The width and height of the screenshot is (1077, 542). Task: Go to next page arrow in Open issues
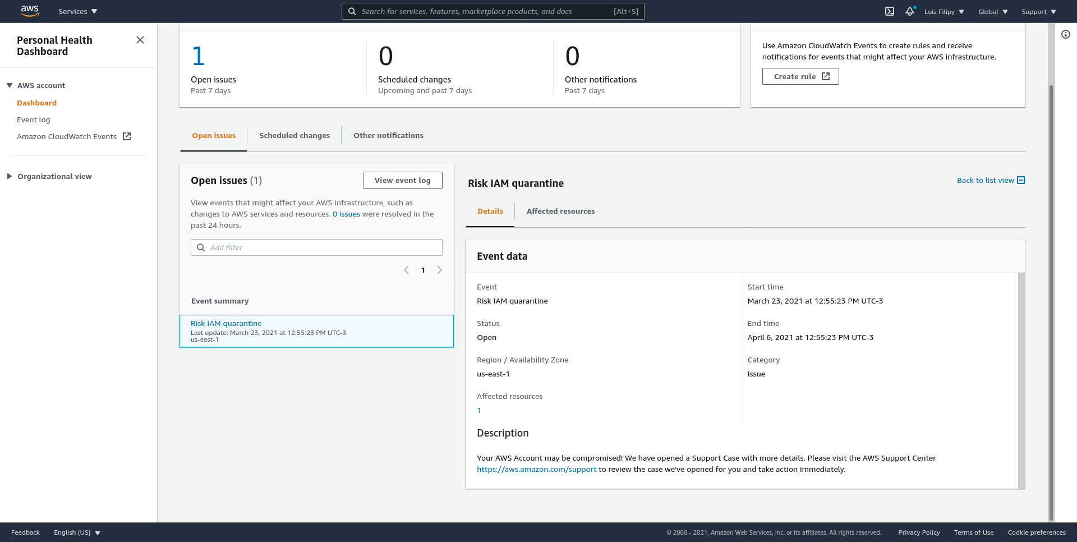440,270
